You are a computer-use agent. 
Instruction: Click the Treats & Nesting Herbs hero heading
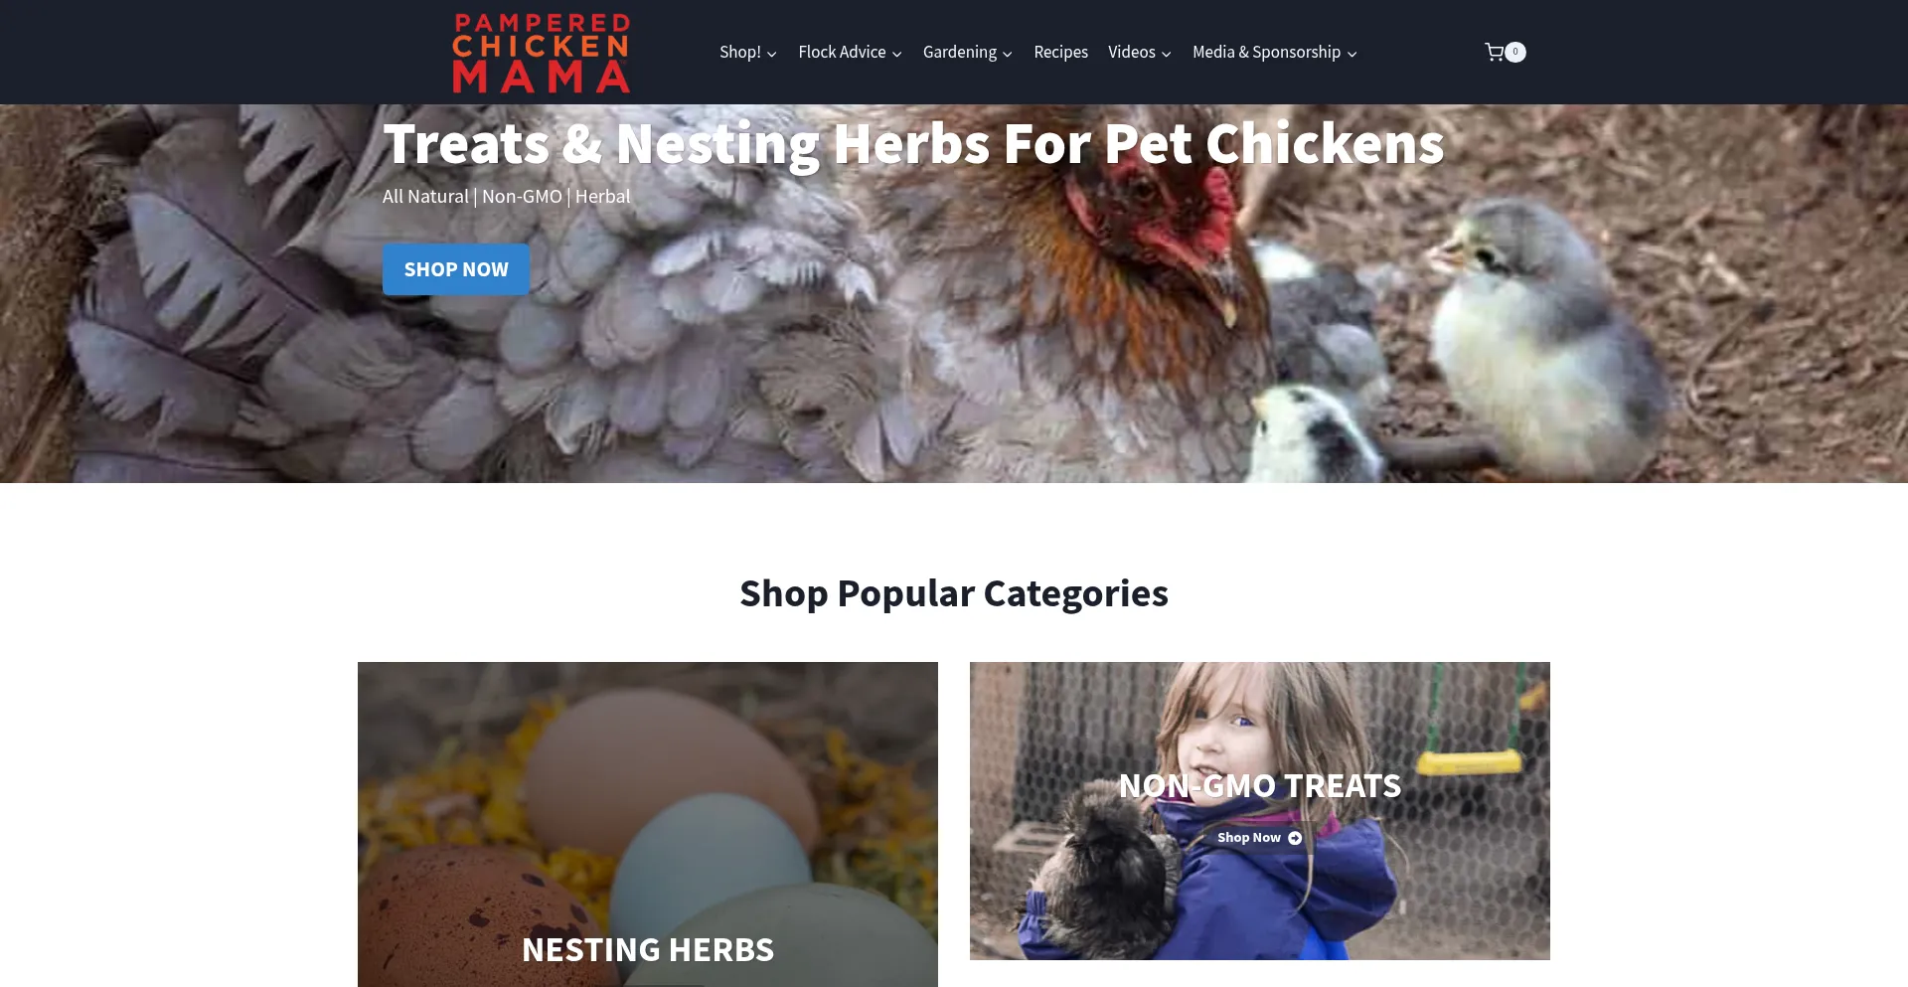[913, 144]
